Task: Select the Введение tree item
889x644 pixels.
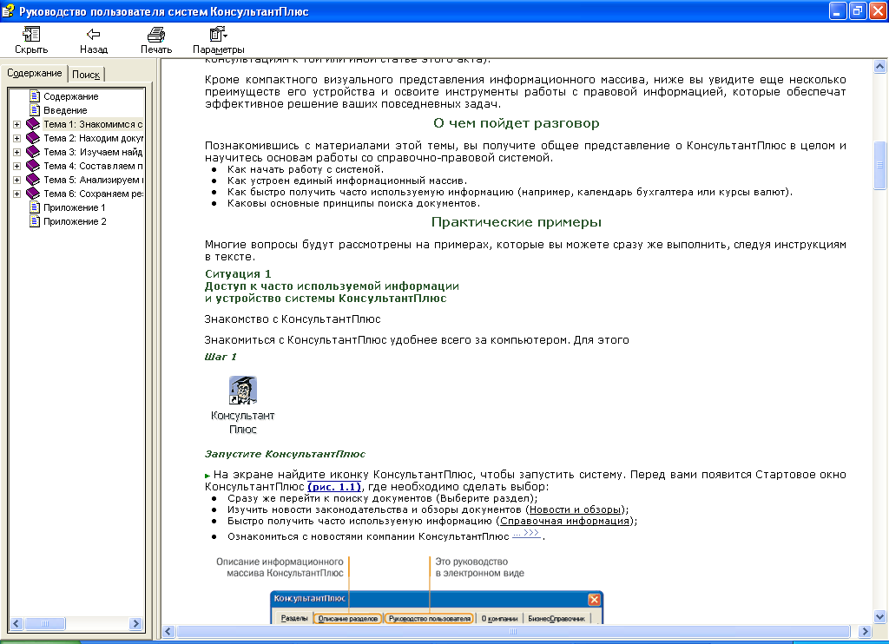Action: [x=65, y=110]
